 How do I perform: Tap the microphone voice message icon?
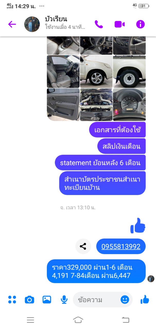pyautogui.click(x=64, y=299)
